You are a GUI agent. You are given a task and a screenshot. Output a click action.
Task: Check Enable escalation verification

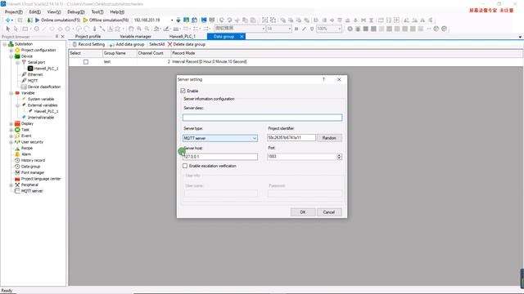(x=185, y=166)
